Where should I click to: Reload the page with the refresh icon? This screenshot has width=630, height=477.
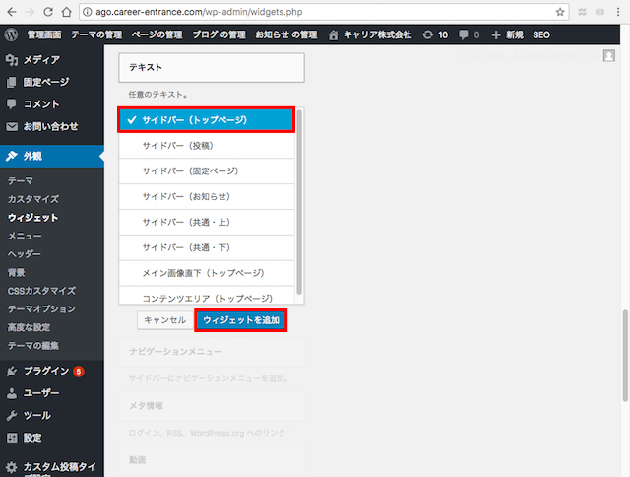[48, 12]
